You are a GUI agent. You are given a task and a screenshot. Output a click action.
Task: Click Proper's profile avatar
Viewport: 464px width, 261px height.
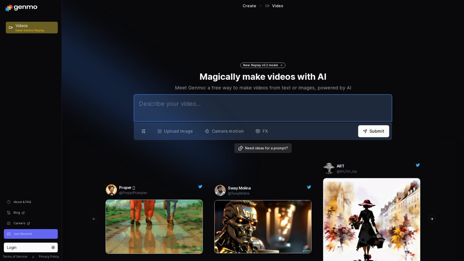coord(111,190)
